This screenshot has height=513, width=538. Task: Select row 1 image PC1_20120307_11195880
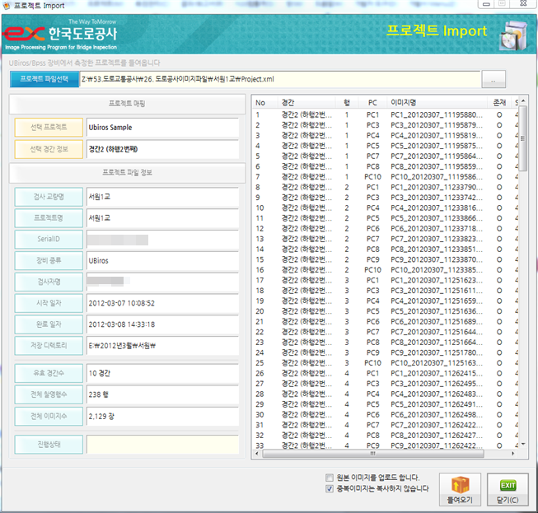point(384,115)
